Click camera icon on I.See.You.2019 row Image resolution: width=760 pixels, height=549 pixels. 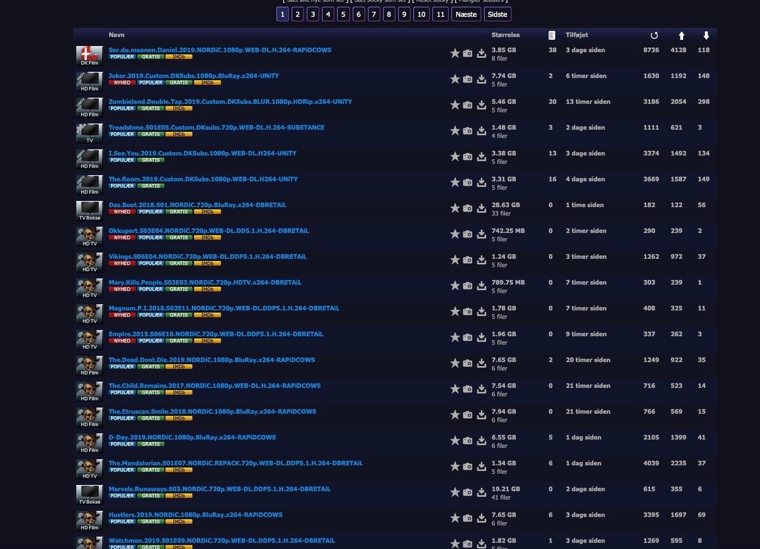click(468, 157)
